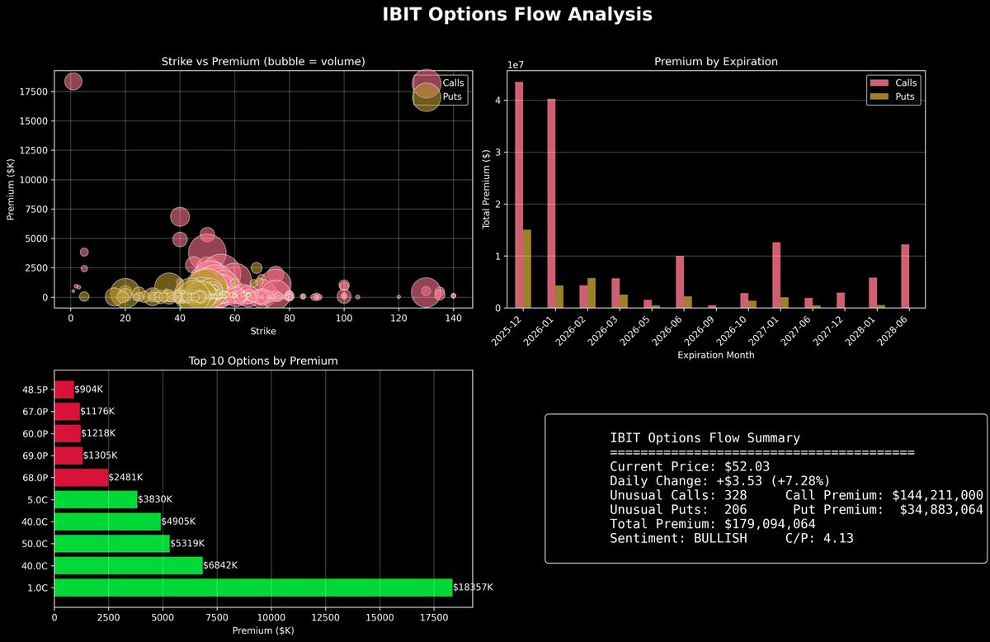Click the "IBIT Options Flow Summary" heading
The width and height of the screenshot is (990, 642).
pos(705,438)
